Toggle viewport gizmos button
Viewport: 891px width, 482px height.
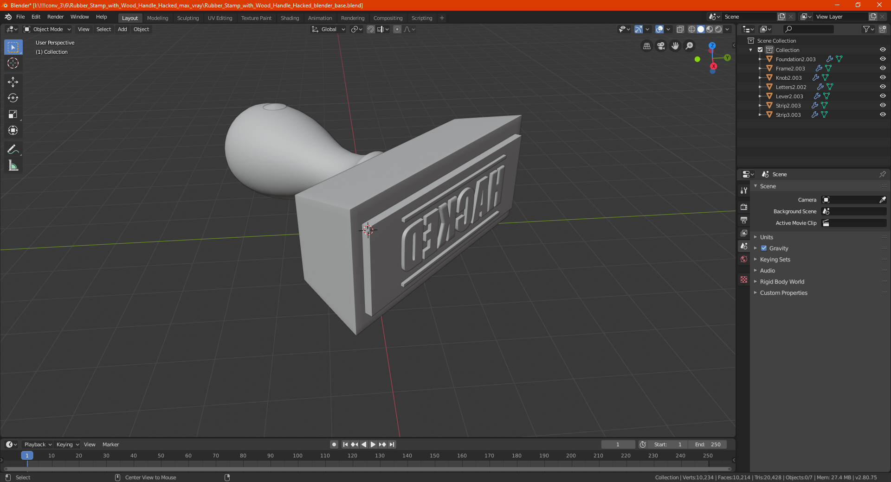tap(639, 29)
